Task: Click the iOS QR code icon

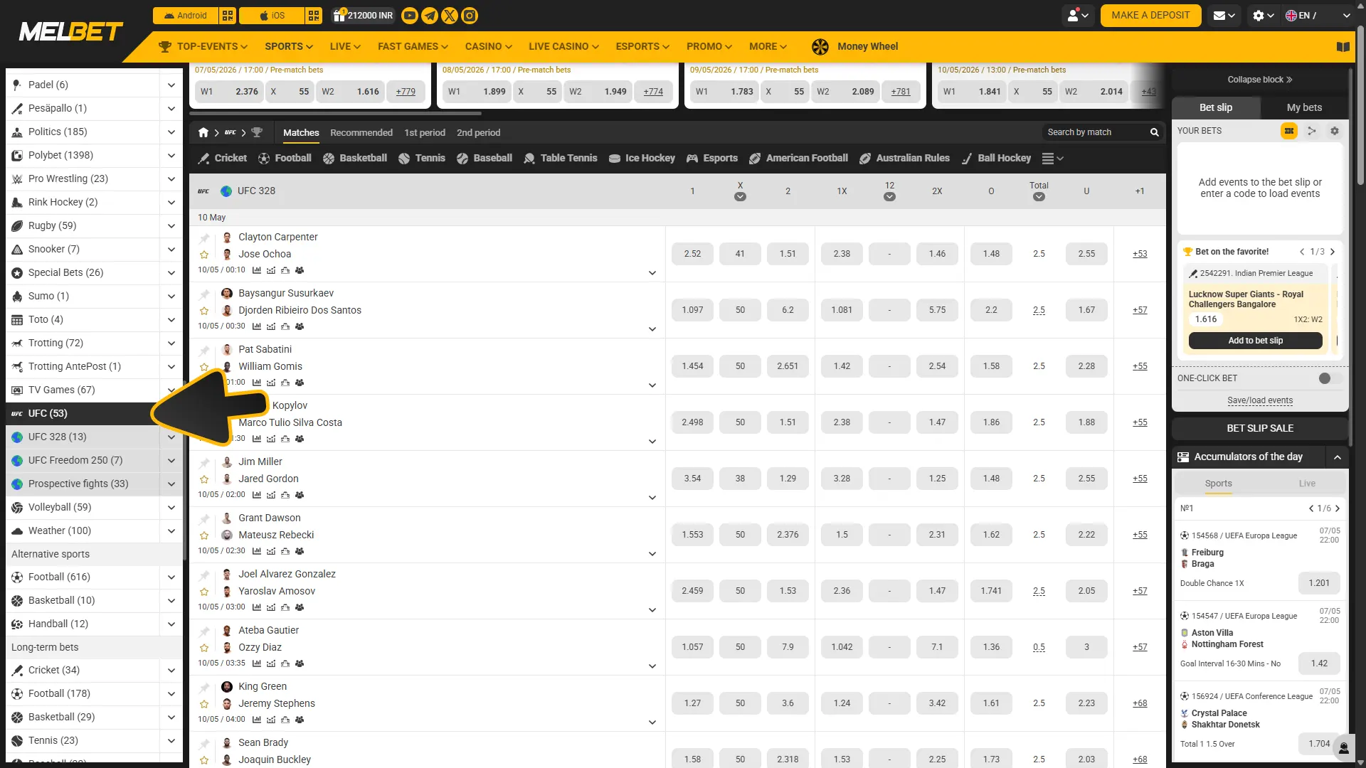Action: (314, 16)
